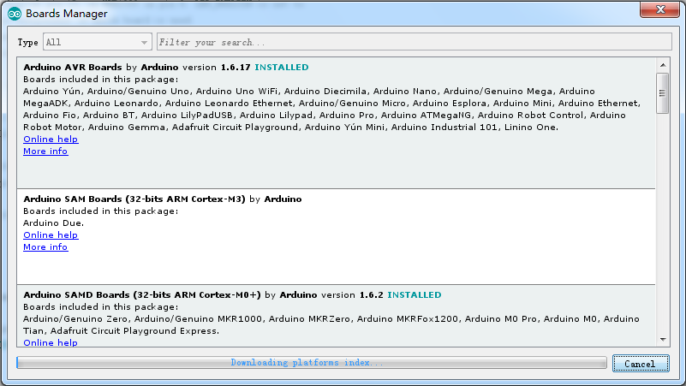Open More info for Arduino SAM Boards

[45, 247]
